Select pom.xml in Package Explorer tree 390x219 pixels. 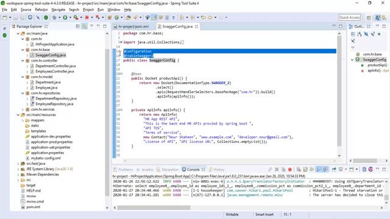point(33,207)
